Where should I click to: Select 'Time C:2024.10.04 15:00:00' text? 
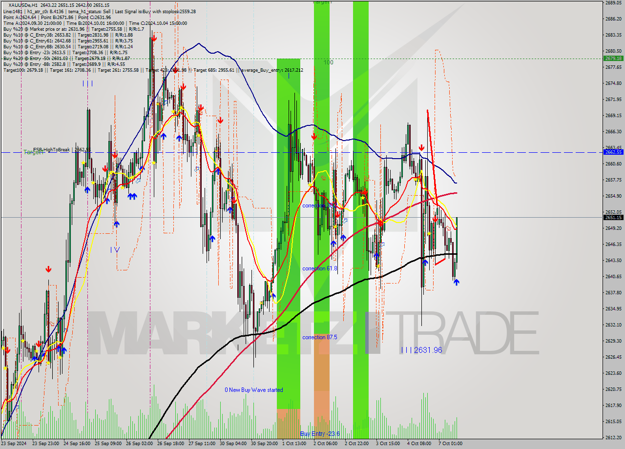[x=158, y=23]
